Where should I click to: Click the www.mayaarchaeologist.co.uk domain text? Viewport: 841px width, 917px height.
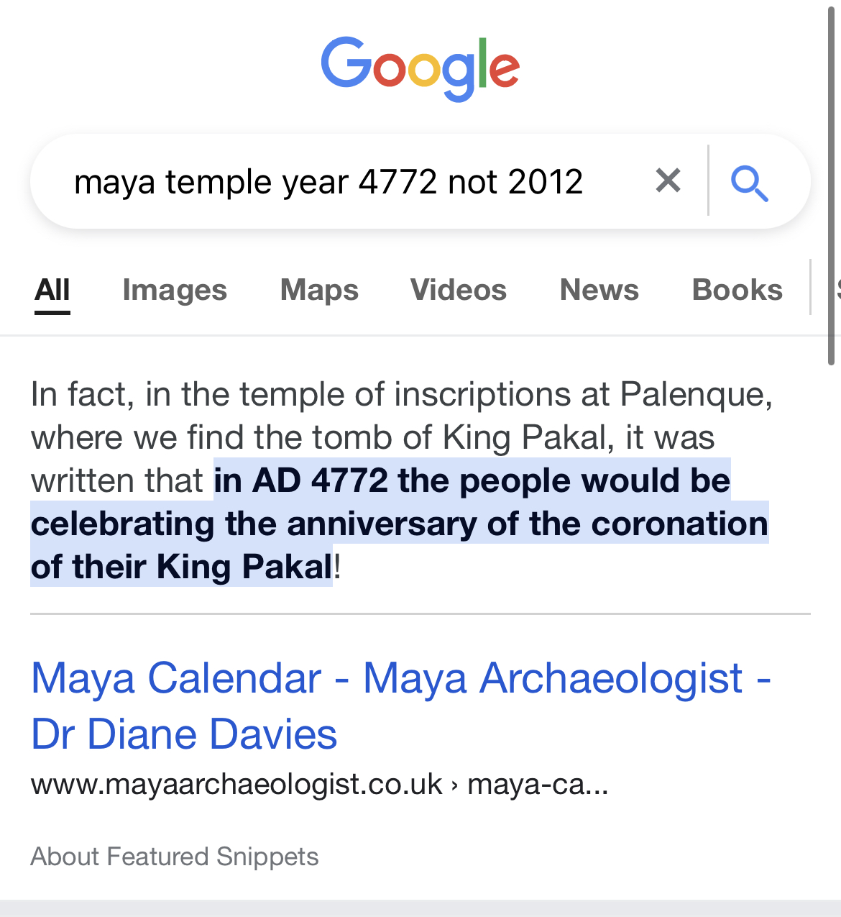click(236, 784)
